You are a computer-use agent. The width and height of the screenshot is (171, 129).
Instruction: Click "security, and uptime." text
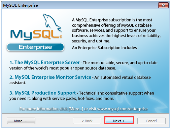[x=91, y=41]
